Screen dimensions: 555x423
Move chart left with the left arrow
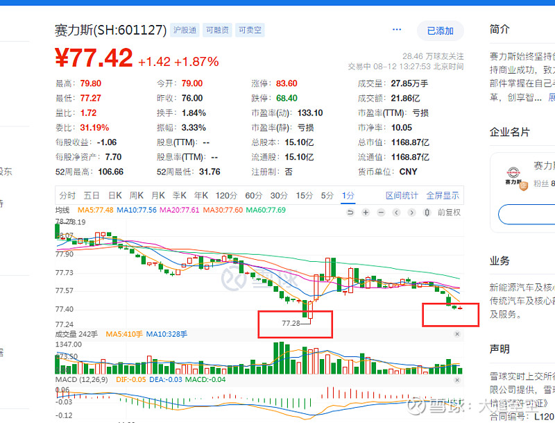[396, 213]
